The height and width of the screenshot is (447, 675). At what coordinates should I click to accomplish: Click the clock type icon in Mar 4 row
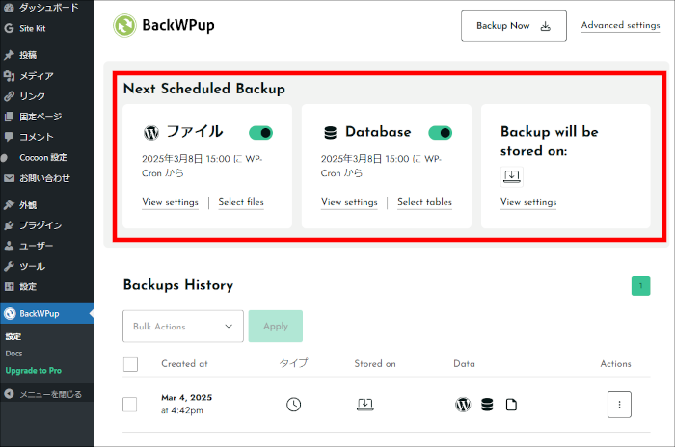pos(293,405)
